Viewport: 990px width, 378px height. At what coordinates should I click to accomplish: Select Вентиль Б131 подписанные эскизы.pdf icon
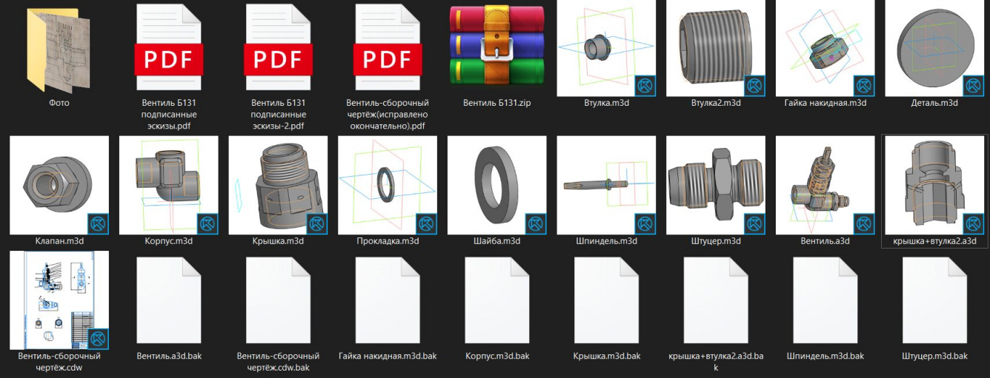coord(169,49)
